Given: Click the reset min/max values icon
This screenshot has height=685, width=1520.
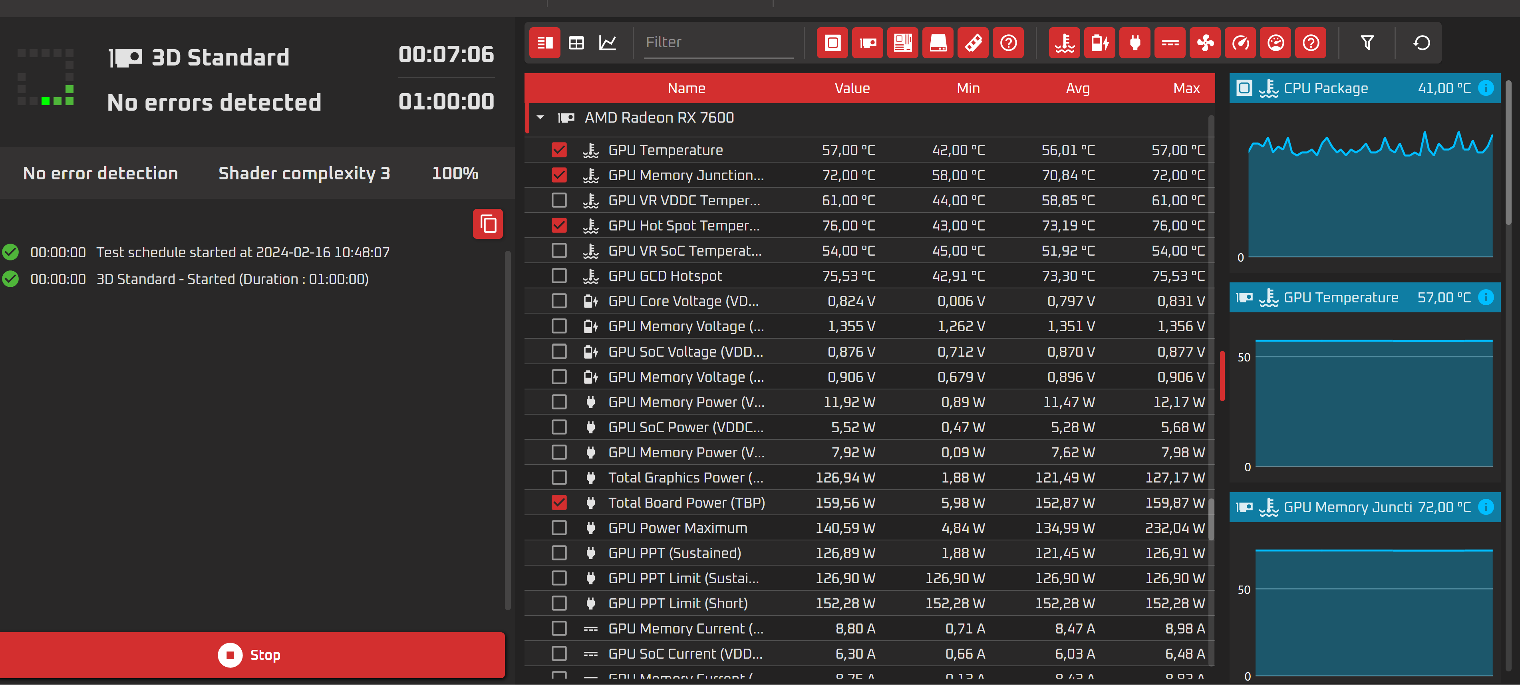Looking at the screenshot, I should pos(1421,42).
